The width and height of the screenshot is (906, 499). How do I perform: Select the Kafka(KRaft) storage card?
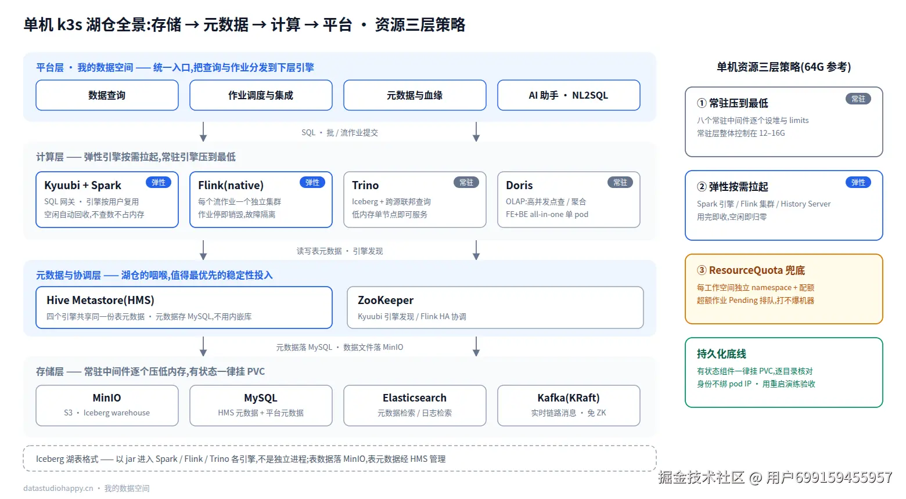coord(569,406)
